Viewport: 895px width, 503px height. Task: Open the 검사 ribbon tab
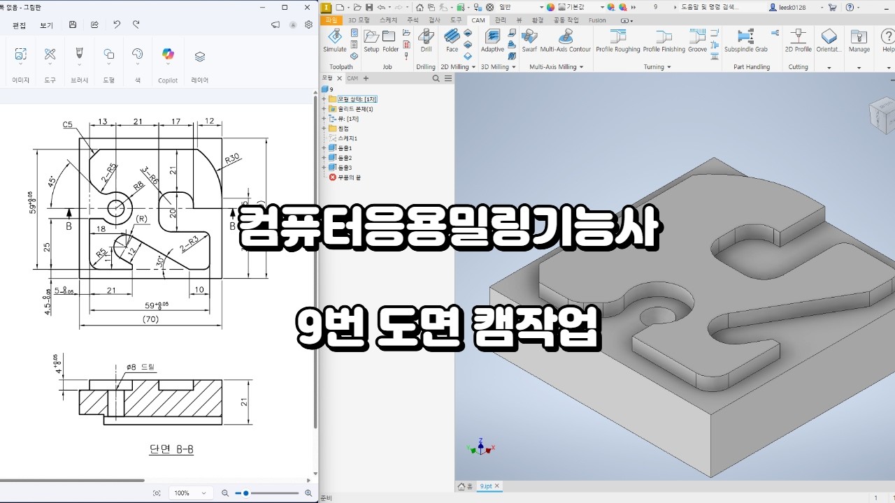coord(434,20)
